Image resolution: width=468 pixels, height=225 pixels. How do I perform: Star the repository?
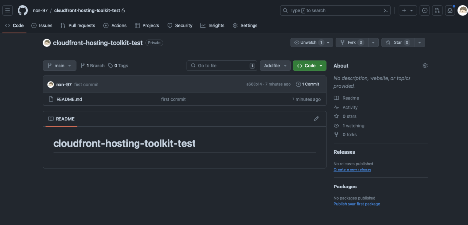point(398,43)
